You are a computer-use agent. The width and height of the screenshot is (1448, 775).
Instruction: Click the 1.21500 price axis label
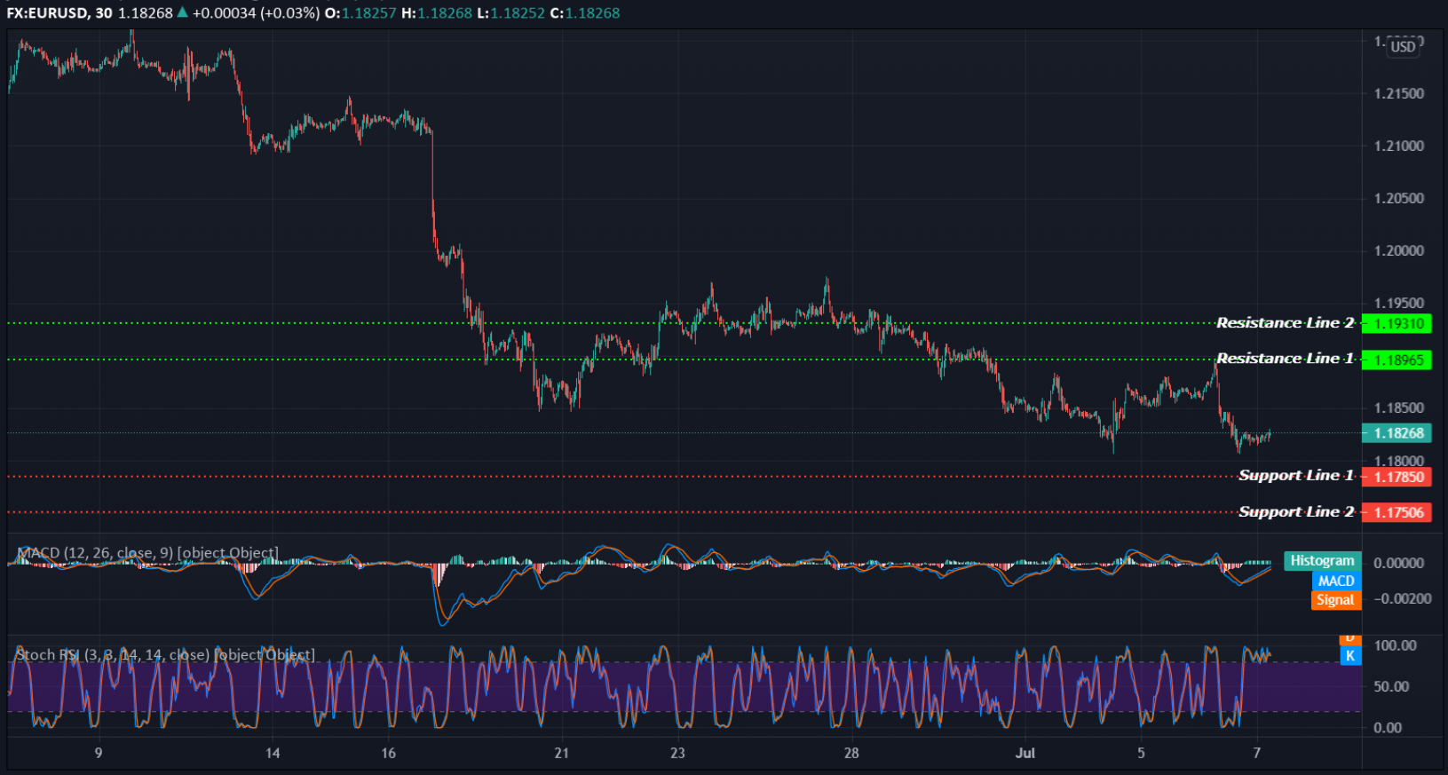(1399, 94)
